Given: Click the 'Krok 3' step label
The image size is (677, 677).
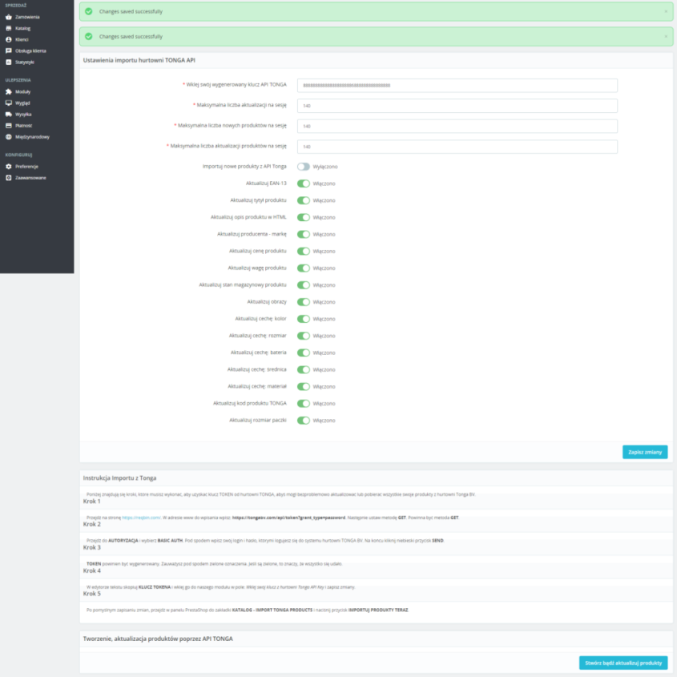Looking at the screenshot, I should (x=91, y=547).
